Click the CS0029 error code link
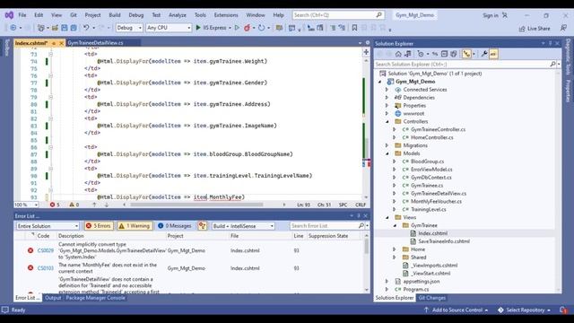Viewport: 574px width, 323px height. pos(46,250)
